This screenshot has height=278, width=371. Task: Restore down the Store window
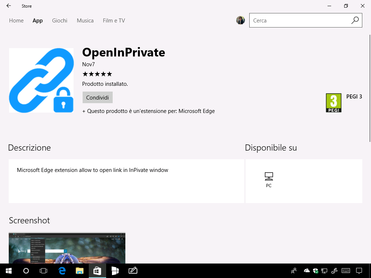[346, 6]
